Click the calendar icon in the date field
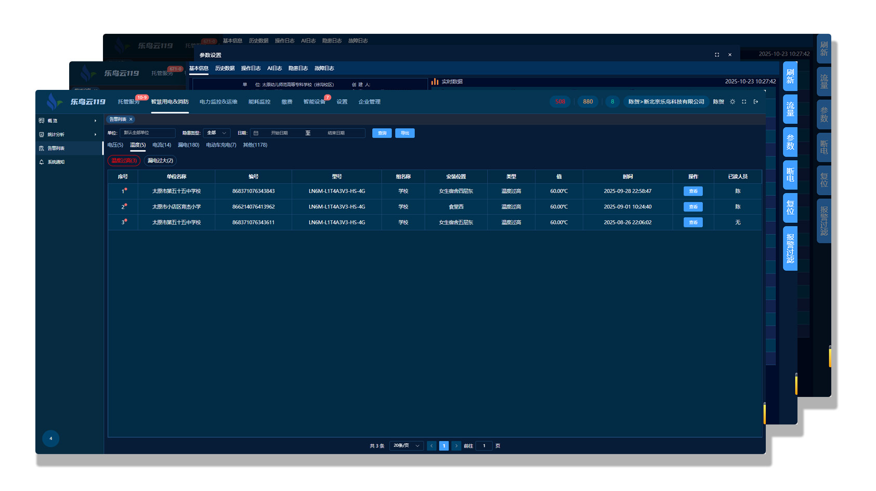 (256, 133)
